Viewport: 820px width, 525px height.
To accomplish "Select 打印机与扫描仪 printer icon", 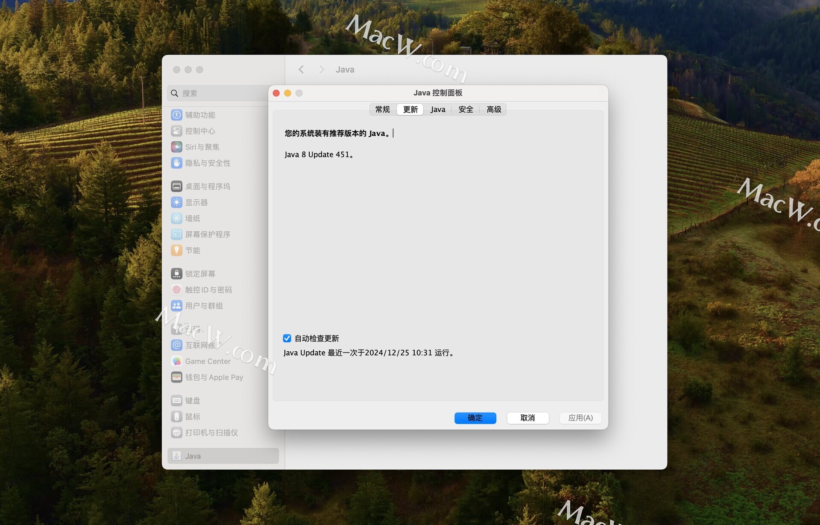I will click(x=176, y=432).
